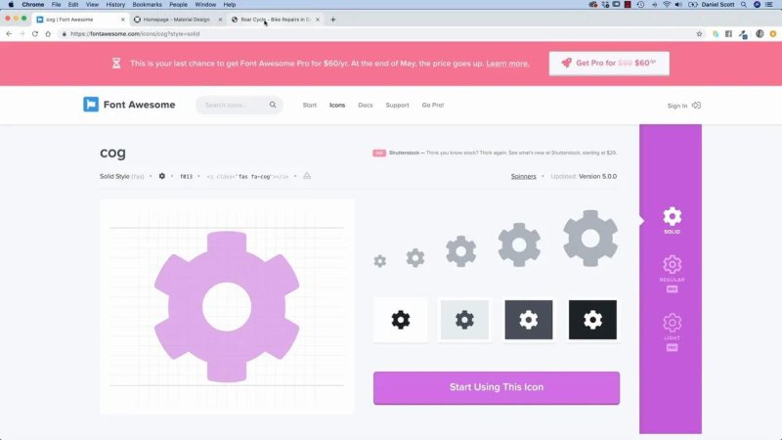Image resolution: width=782 pixels, height=440 pixels.
Task: Open the History menu
Action: pos(115,5)
